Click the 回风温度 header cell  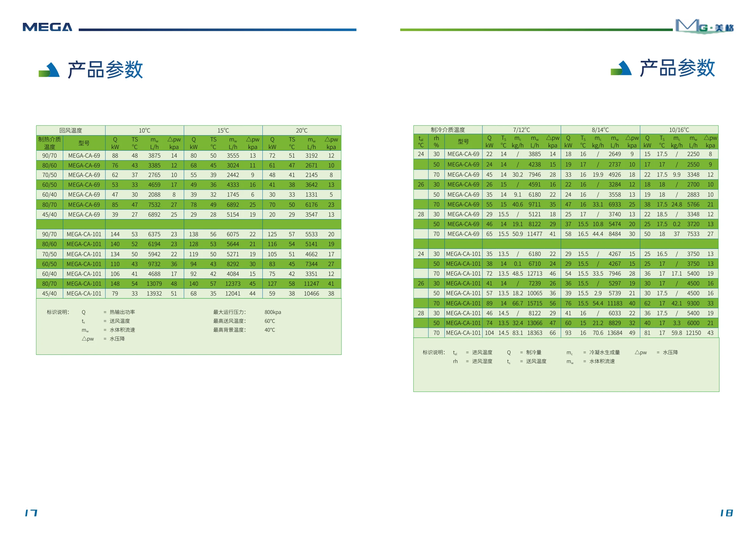71,130
